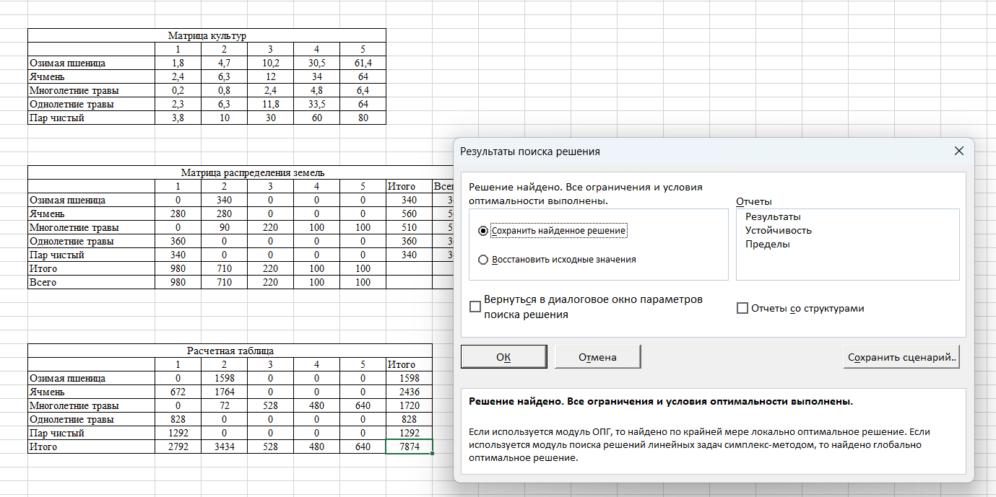Select cell with value 2436
996x497 pixels.
click(x=409, y=392)
